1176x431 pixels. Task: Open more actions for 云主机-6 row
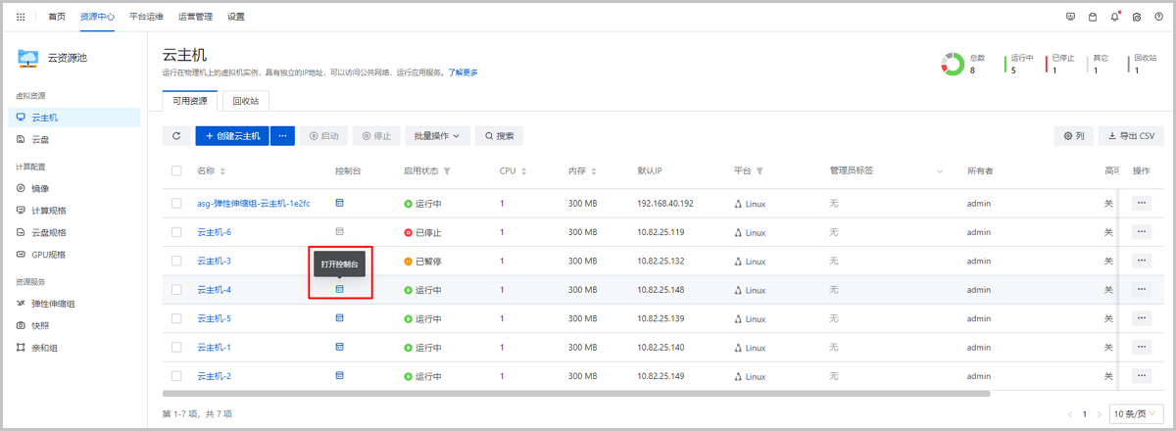pos(1141,232)
